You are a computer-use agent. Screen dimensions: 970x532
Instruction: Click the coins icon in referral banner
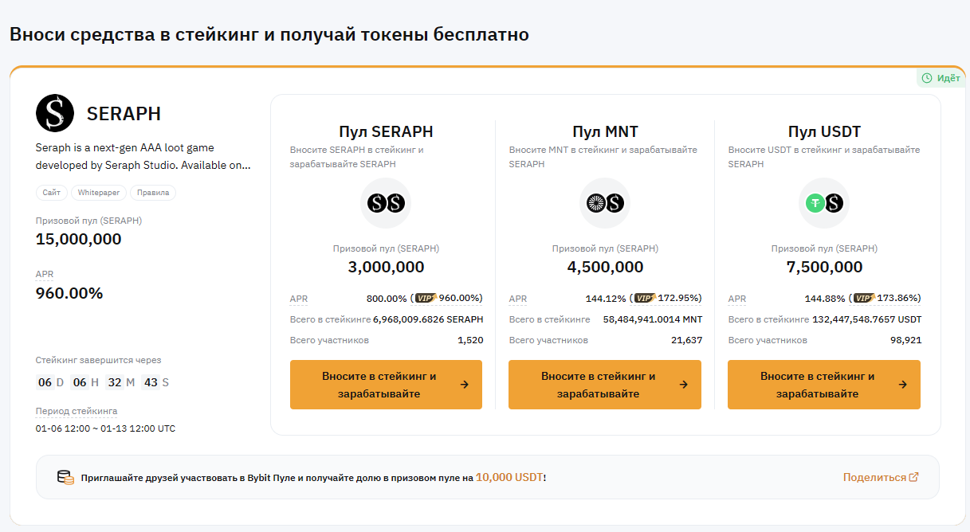[65, 478]
